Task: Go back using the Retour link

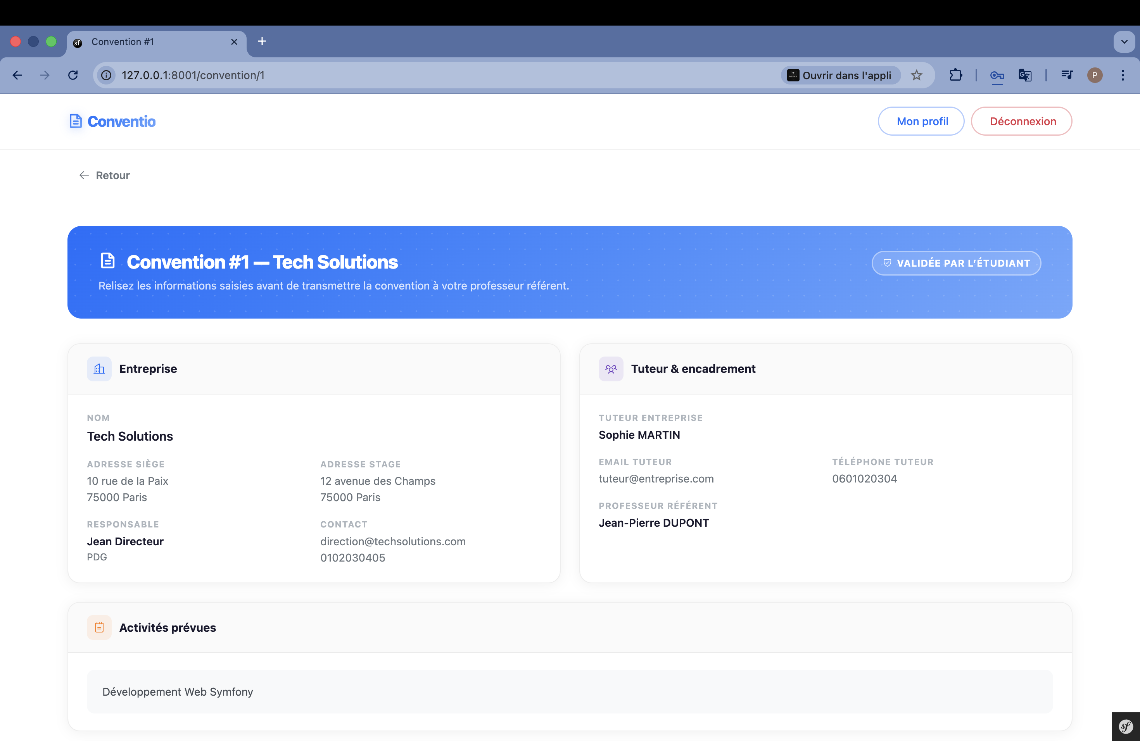Action: 104,175
